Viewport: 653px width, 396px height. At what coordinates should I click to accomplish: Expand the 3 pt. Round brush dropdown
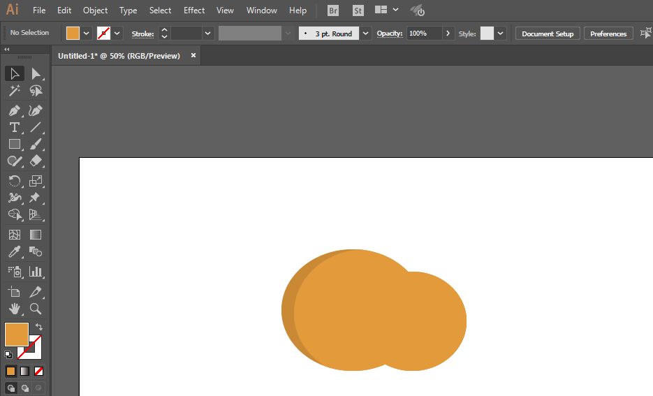[365, 34]
